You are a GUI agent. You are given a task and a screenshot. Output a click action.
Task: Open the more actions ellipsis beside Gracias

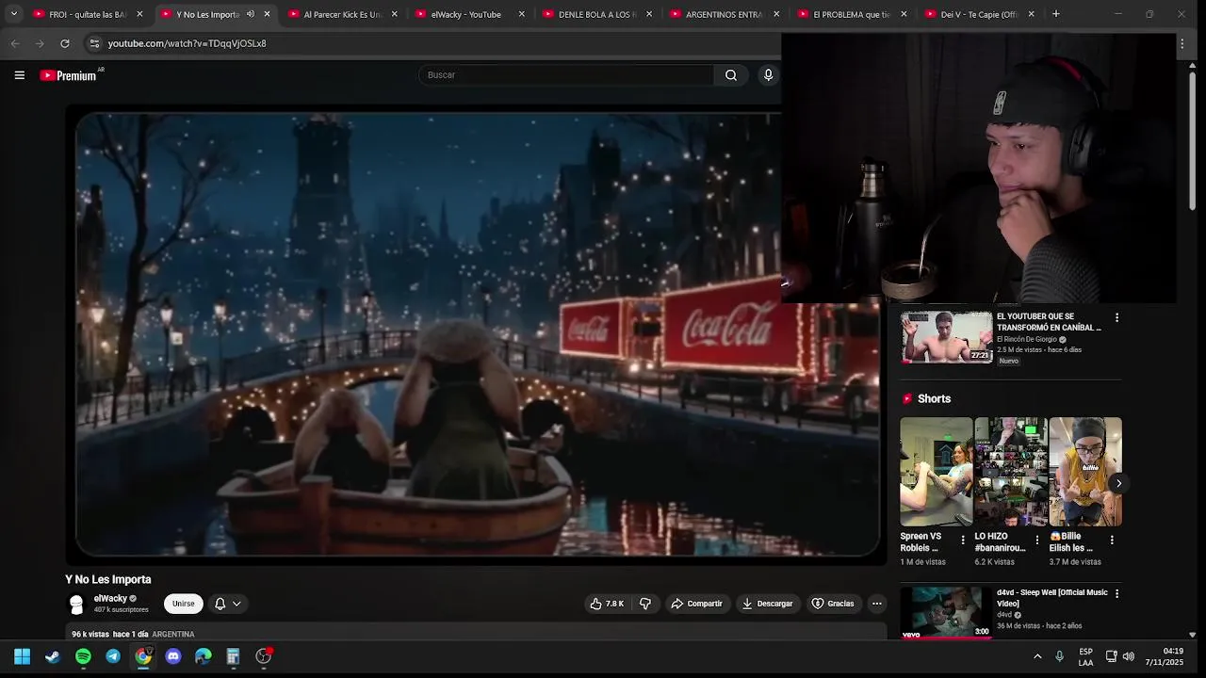tap(876, 604)
